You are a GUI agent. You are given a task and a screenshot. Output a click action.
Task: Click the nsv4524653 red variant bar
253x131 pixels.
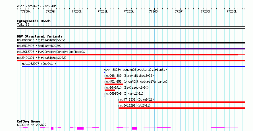pos(114,84)
